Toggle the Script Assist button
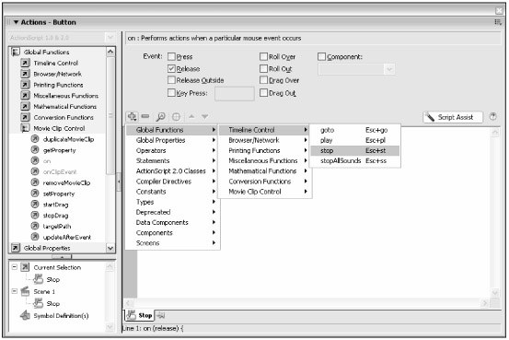Screen dimensions: 509x340 pos(453,117)
